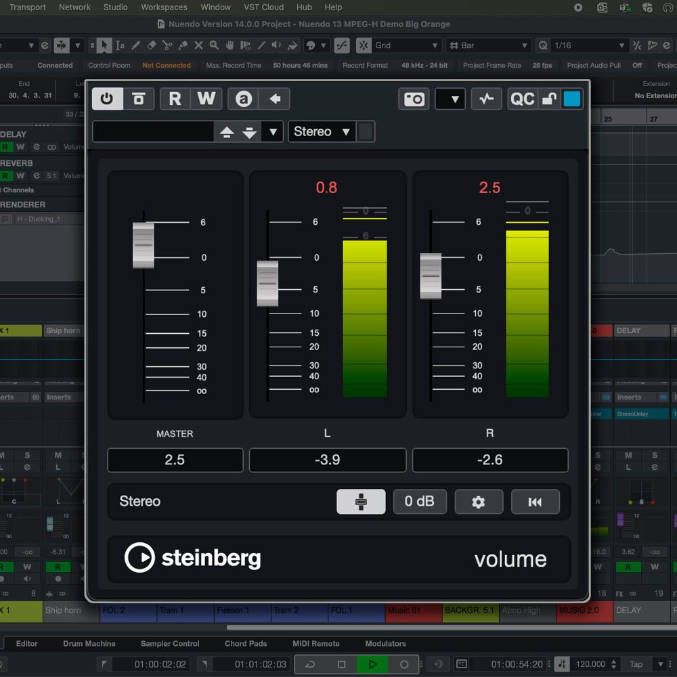This screenshot has height=677, width=677.
Task: Click the L channel value field
Action: pyautogui.click(x=328, y=460)
